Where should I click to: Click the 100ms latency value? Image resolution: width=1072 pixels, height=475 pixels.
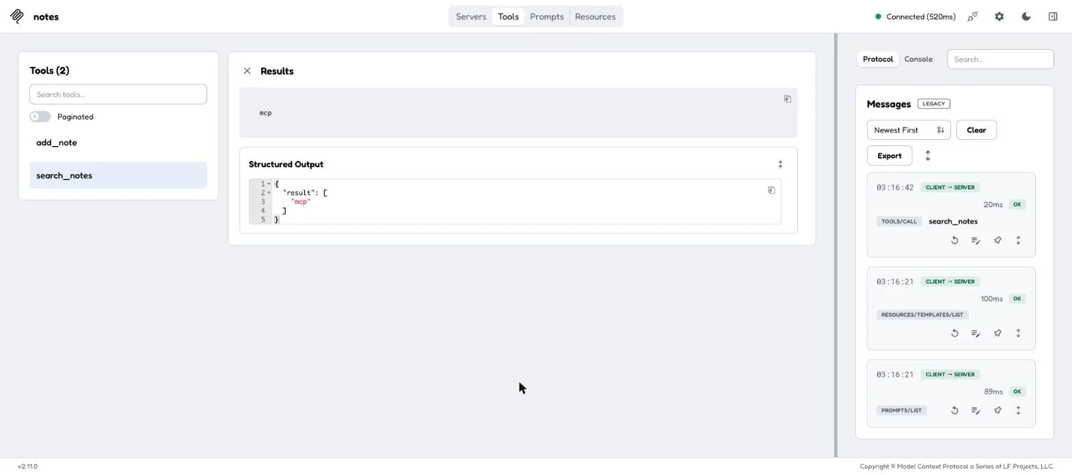[x=991, y=299]
